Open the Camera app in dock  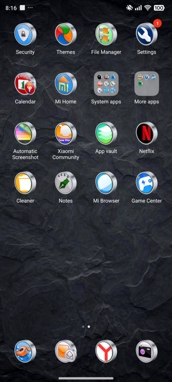[147, 351]
